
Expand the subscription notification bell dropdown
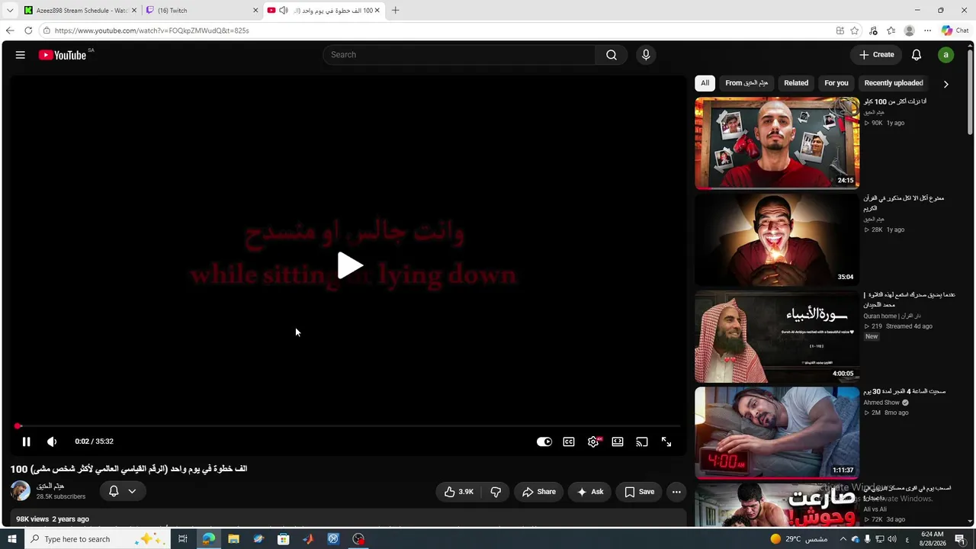coord(122,492)
